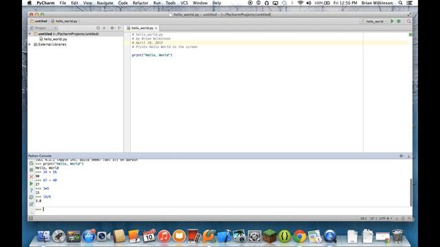Open App Store from the Dock
Viewport: 440px width, 247px height.
pyautogui.click(x=89, y=236)
